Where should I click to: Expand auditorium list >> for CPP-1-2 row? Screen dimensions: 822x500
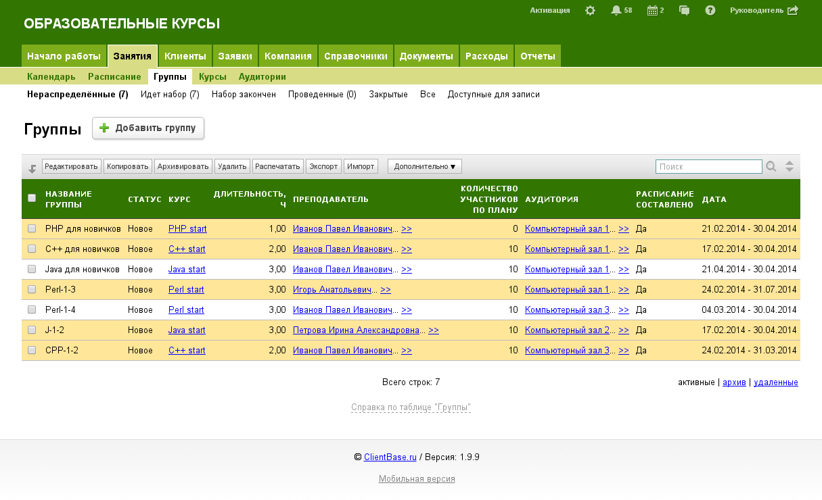pos(624,351)
